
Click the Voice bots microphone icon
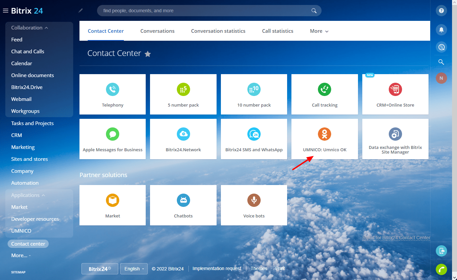(x=254, y=200)
